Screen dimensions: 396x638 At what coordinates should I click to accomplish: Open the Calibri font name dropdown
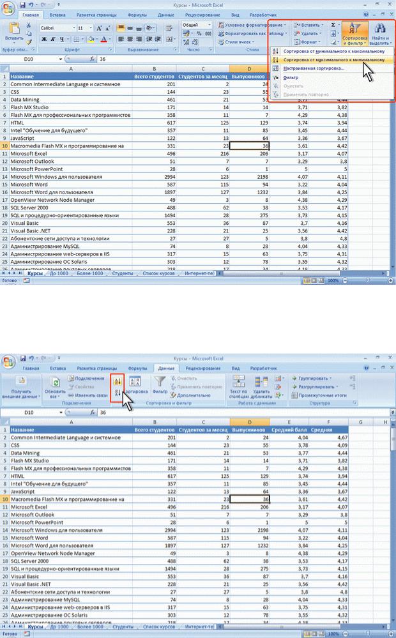(x=74, y=28)
